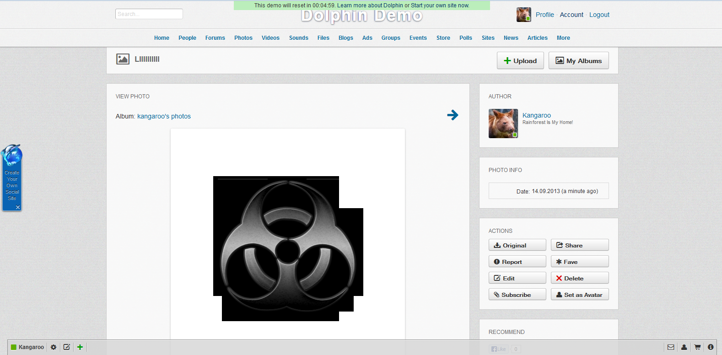Click the info icon in bottom bar

[711, 347]
